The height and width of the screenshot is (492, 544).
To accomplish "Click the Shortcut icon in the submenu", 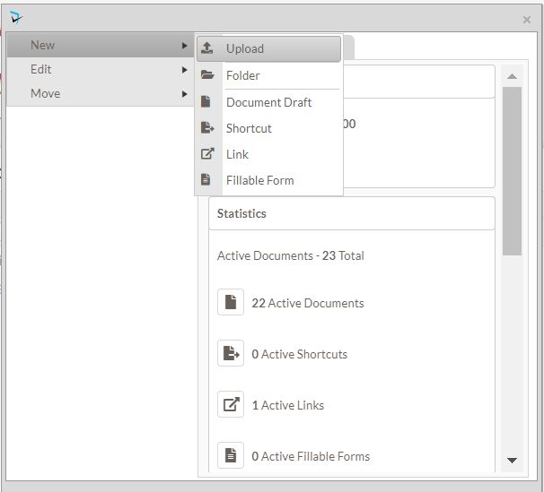I will [206, 128].
